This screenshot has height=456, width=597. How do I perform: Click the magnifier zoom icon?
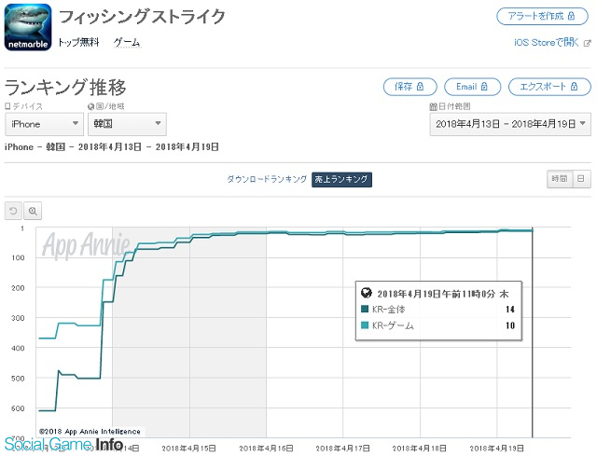(x=33, y=211)
